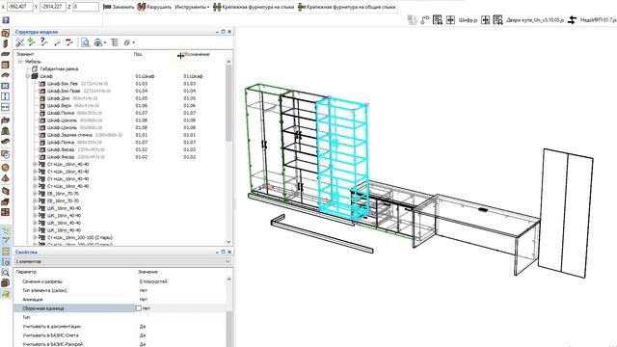Viewport: 617px width, 347px height.
Task: Select the Учитывать в документации property row
Action: (x=121, y=326)
